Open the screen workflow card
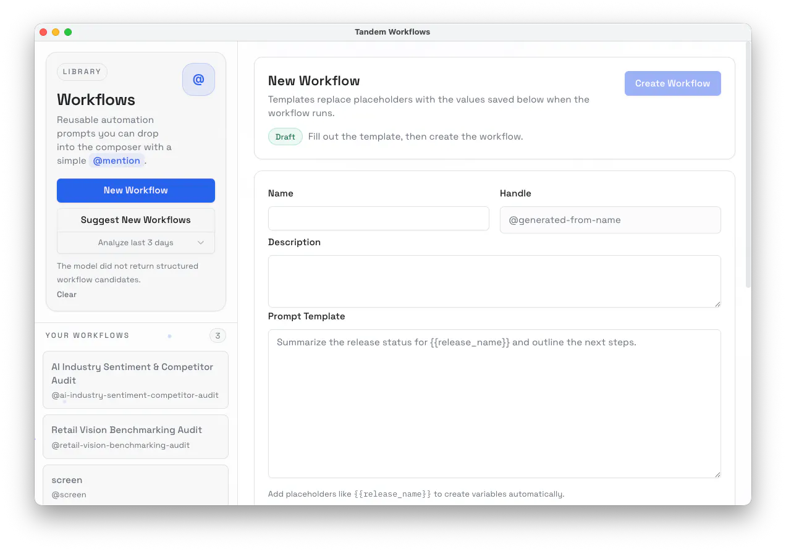 coord(136,486)
